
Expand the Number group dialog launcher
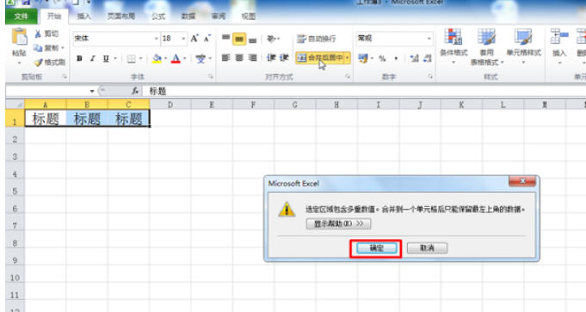point(430,76)
